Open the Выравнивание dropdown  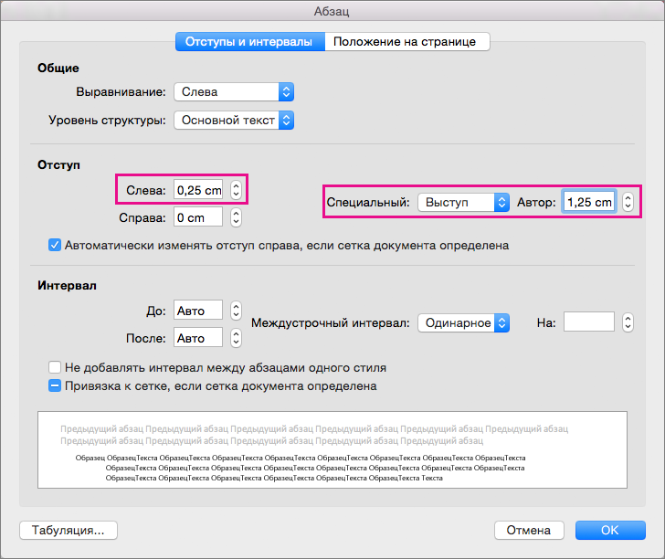[x=234, y=91]
